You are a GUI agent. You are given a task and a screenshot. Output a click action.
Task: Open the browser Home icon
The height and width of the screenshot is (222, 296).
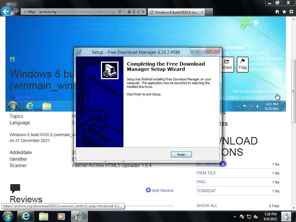[x=277, y=12]
